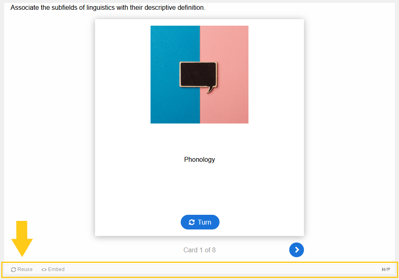399x280 pixels.
Task: Click the speech bubble card image
Action: point(199,75)
